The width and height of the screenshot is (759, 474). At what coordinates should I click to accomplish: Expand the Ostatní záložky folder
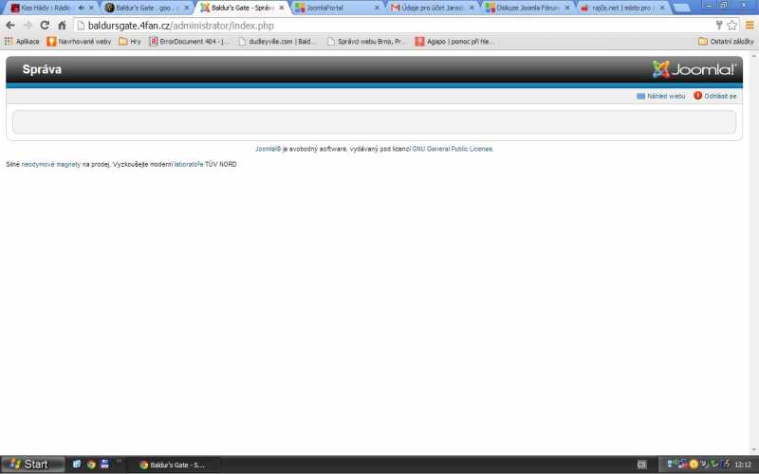(726, 42)
